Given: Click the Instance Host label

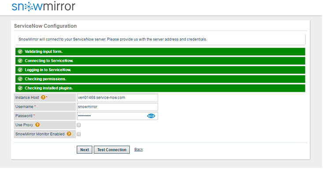Looking at the screenshot, I should 27,97.
